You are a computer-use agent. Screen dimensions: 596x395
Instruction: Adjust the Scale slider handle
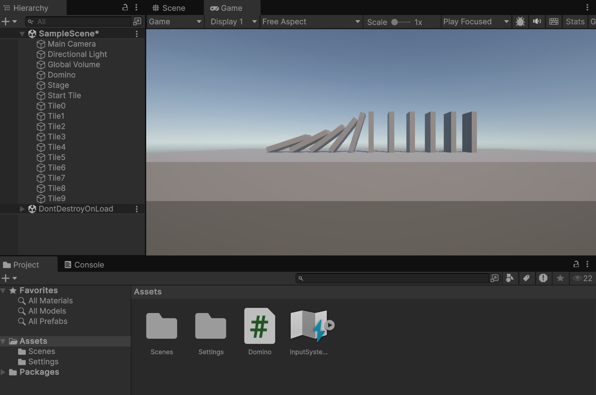pyautogui.click(x=394, y=22)
